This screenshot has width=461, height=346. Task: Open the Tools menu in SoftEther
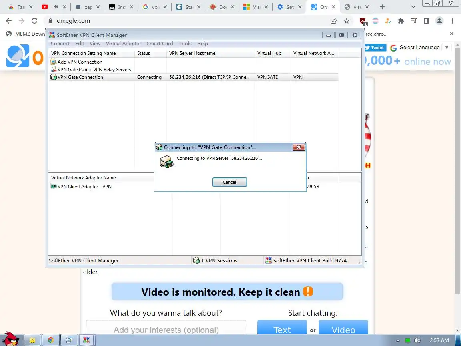185,44
